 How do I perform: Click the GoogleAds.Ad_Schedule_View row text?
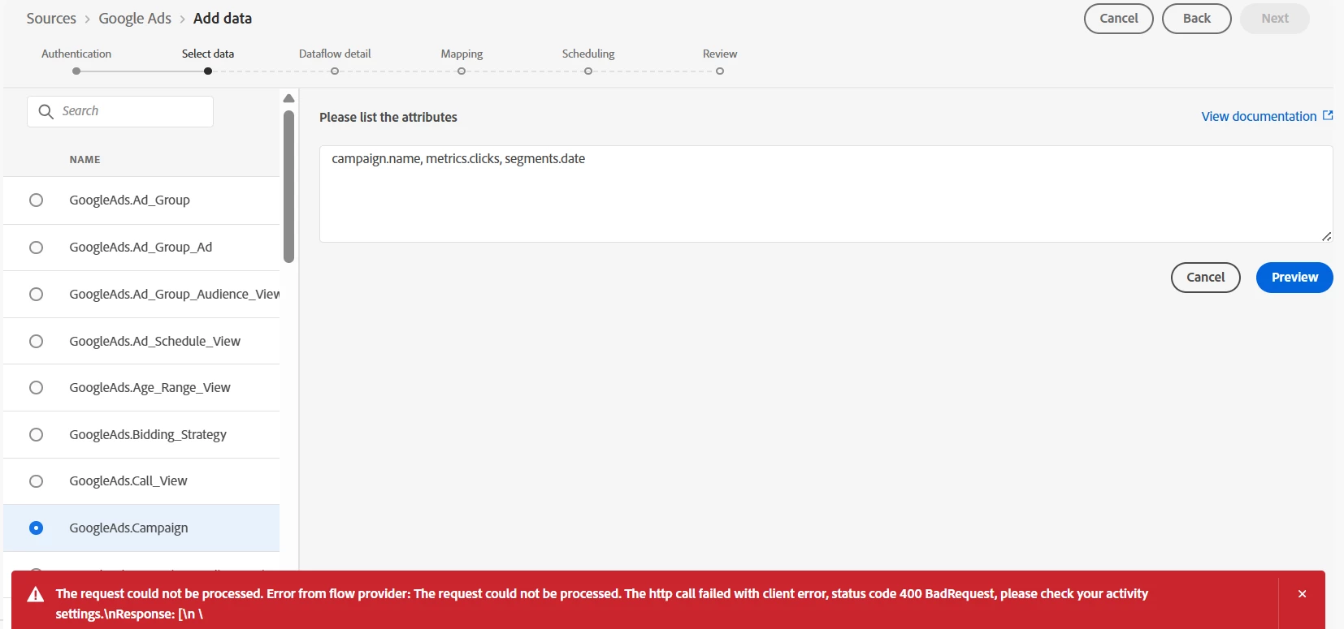click(154, 341)
